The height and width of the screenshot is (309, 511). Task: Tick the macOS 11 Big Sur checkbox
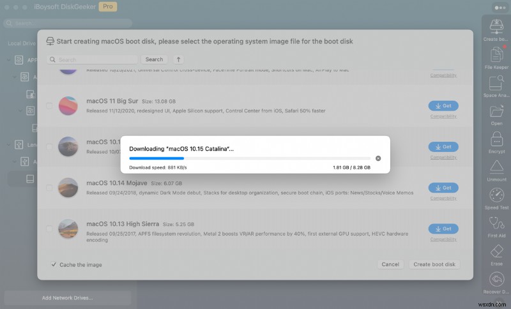49,106
